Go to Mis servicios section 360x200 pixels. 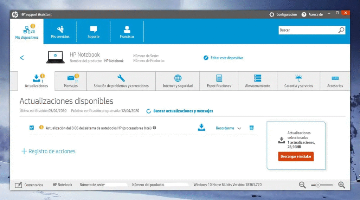click(60, 31)
